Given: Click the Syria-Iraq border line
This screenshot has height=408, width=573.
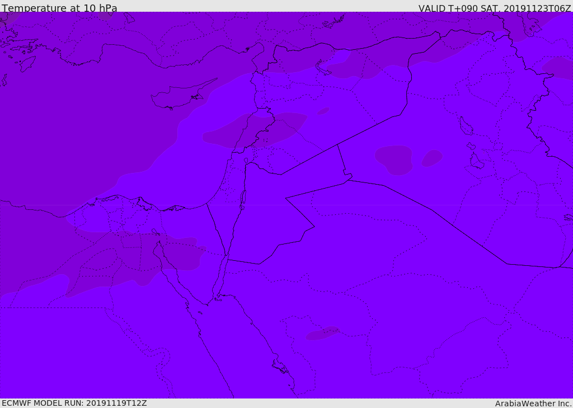Looking at the screenshot, I should pos(369,130).
